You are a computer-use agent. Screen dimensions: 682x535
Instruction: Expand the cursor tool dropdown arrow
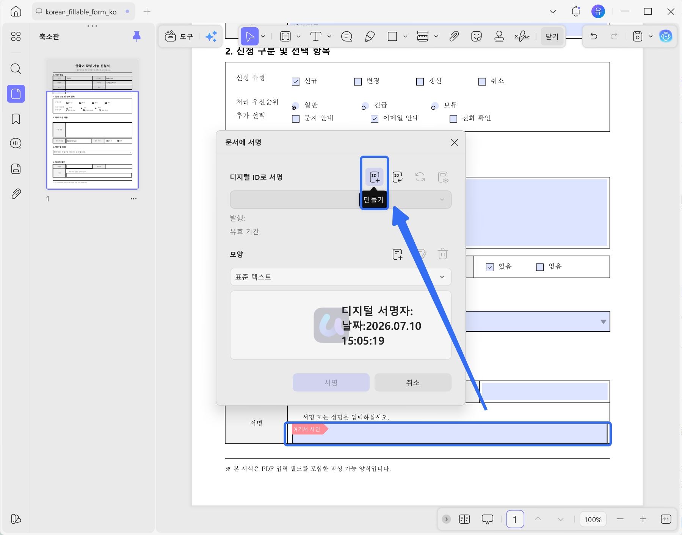pyautogui.click(x=263, y=36)
